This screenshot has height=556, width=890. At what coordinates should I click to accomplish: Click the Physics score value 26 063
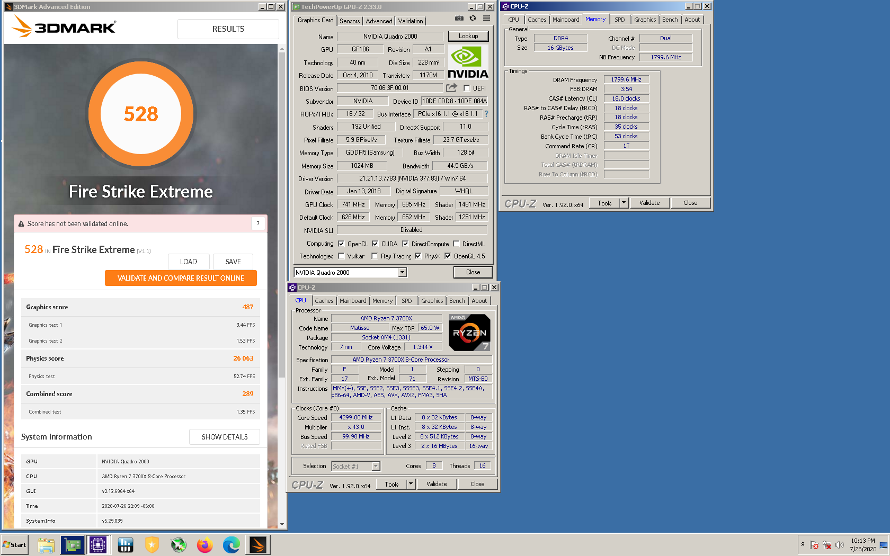[243, 358]
